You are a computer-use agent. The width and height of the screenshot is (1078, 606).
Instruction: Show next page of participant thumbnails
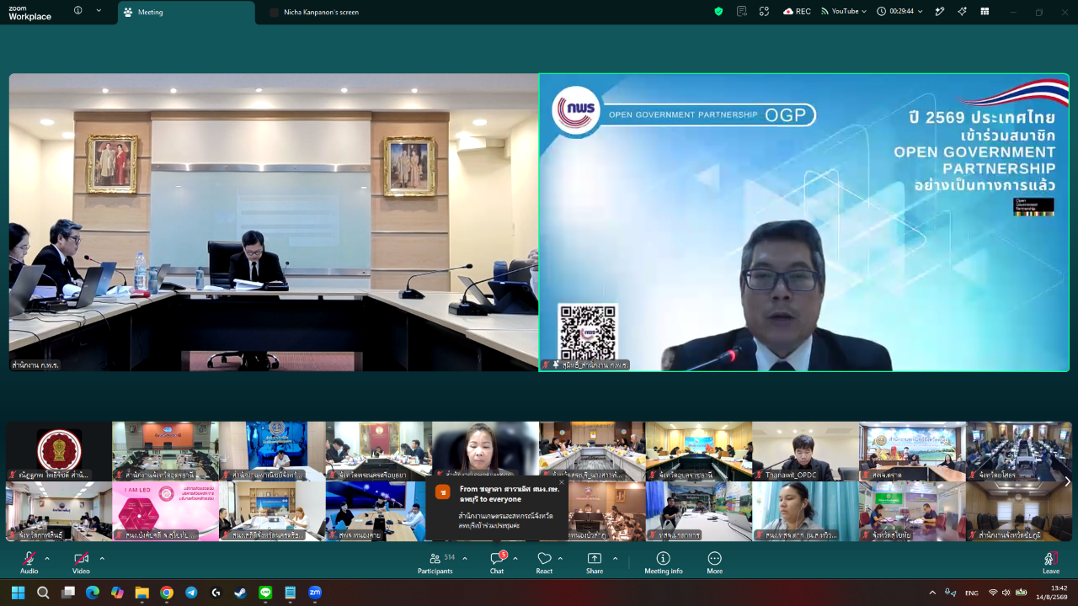click(x=1067, y=481)
